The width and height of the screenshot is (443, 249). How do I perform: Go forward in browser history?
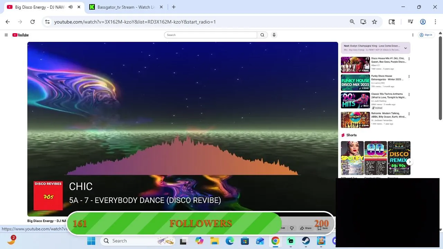[x=20, y=22]
